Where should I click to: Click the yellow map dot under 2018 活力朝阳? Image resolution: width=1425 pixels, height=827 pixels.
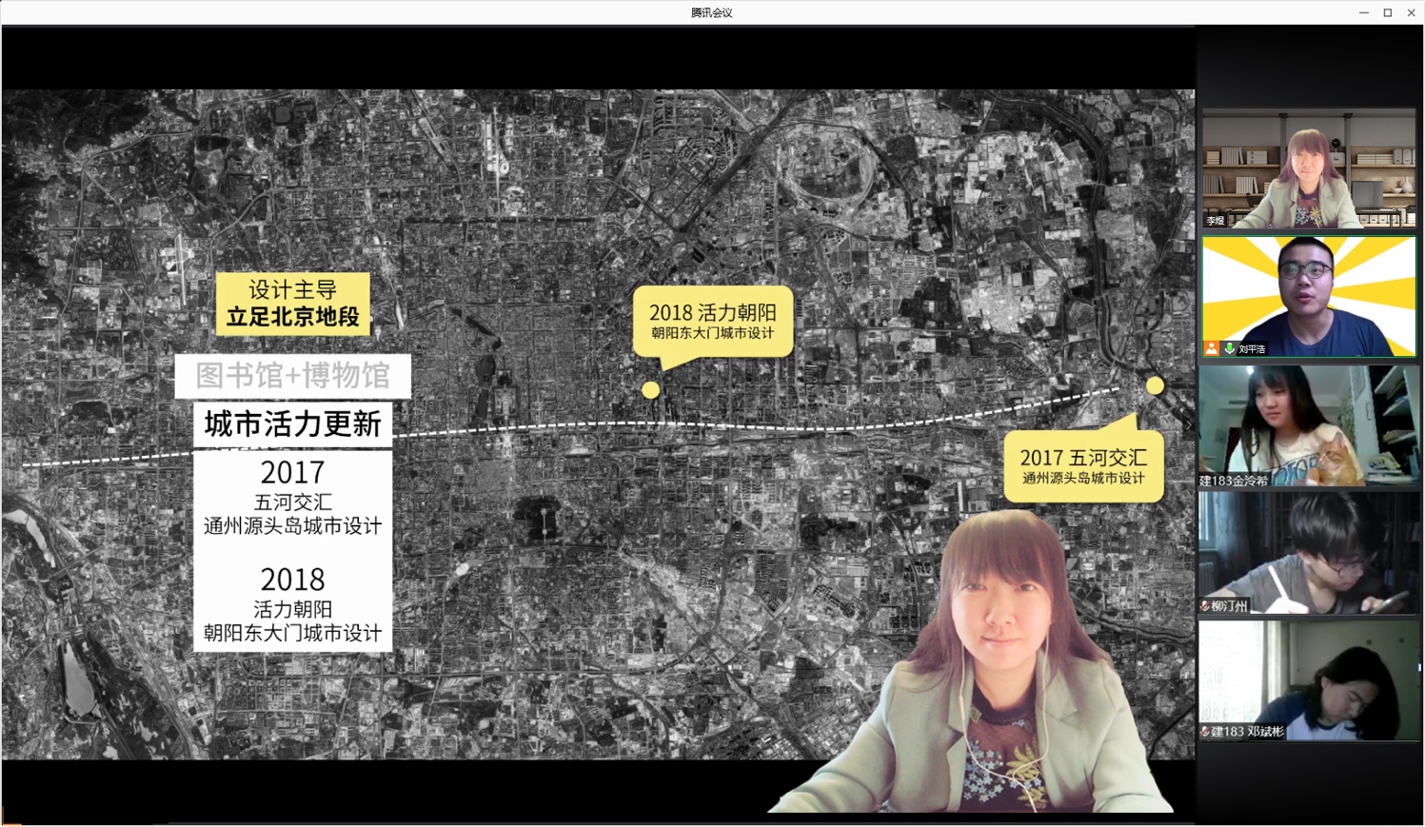[x=650, y=389]
